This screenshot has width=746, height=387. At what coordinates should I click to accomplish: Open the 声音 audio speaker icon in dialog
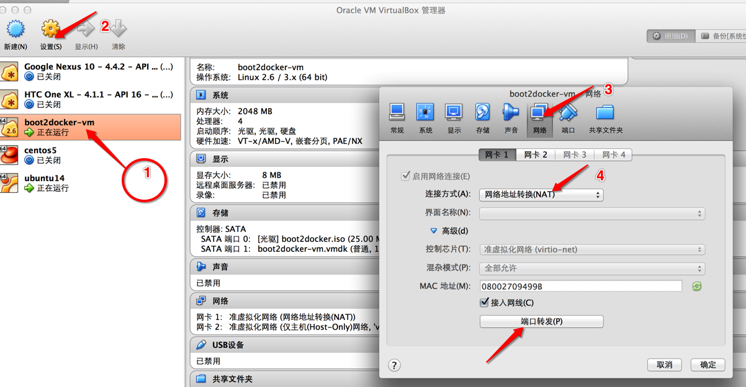[x=511, y=112]
